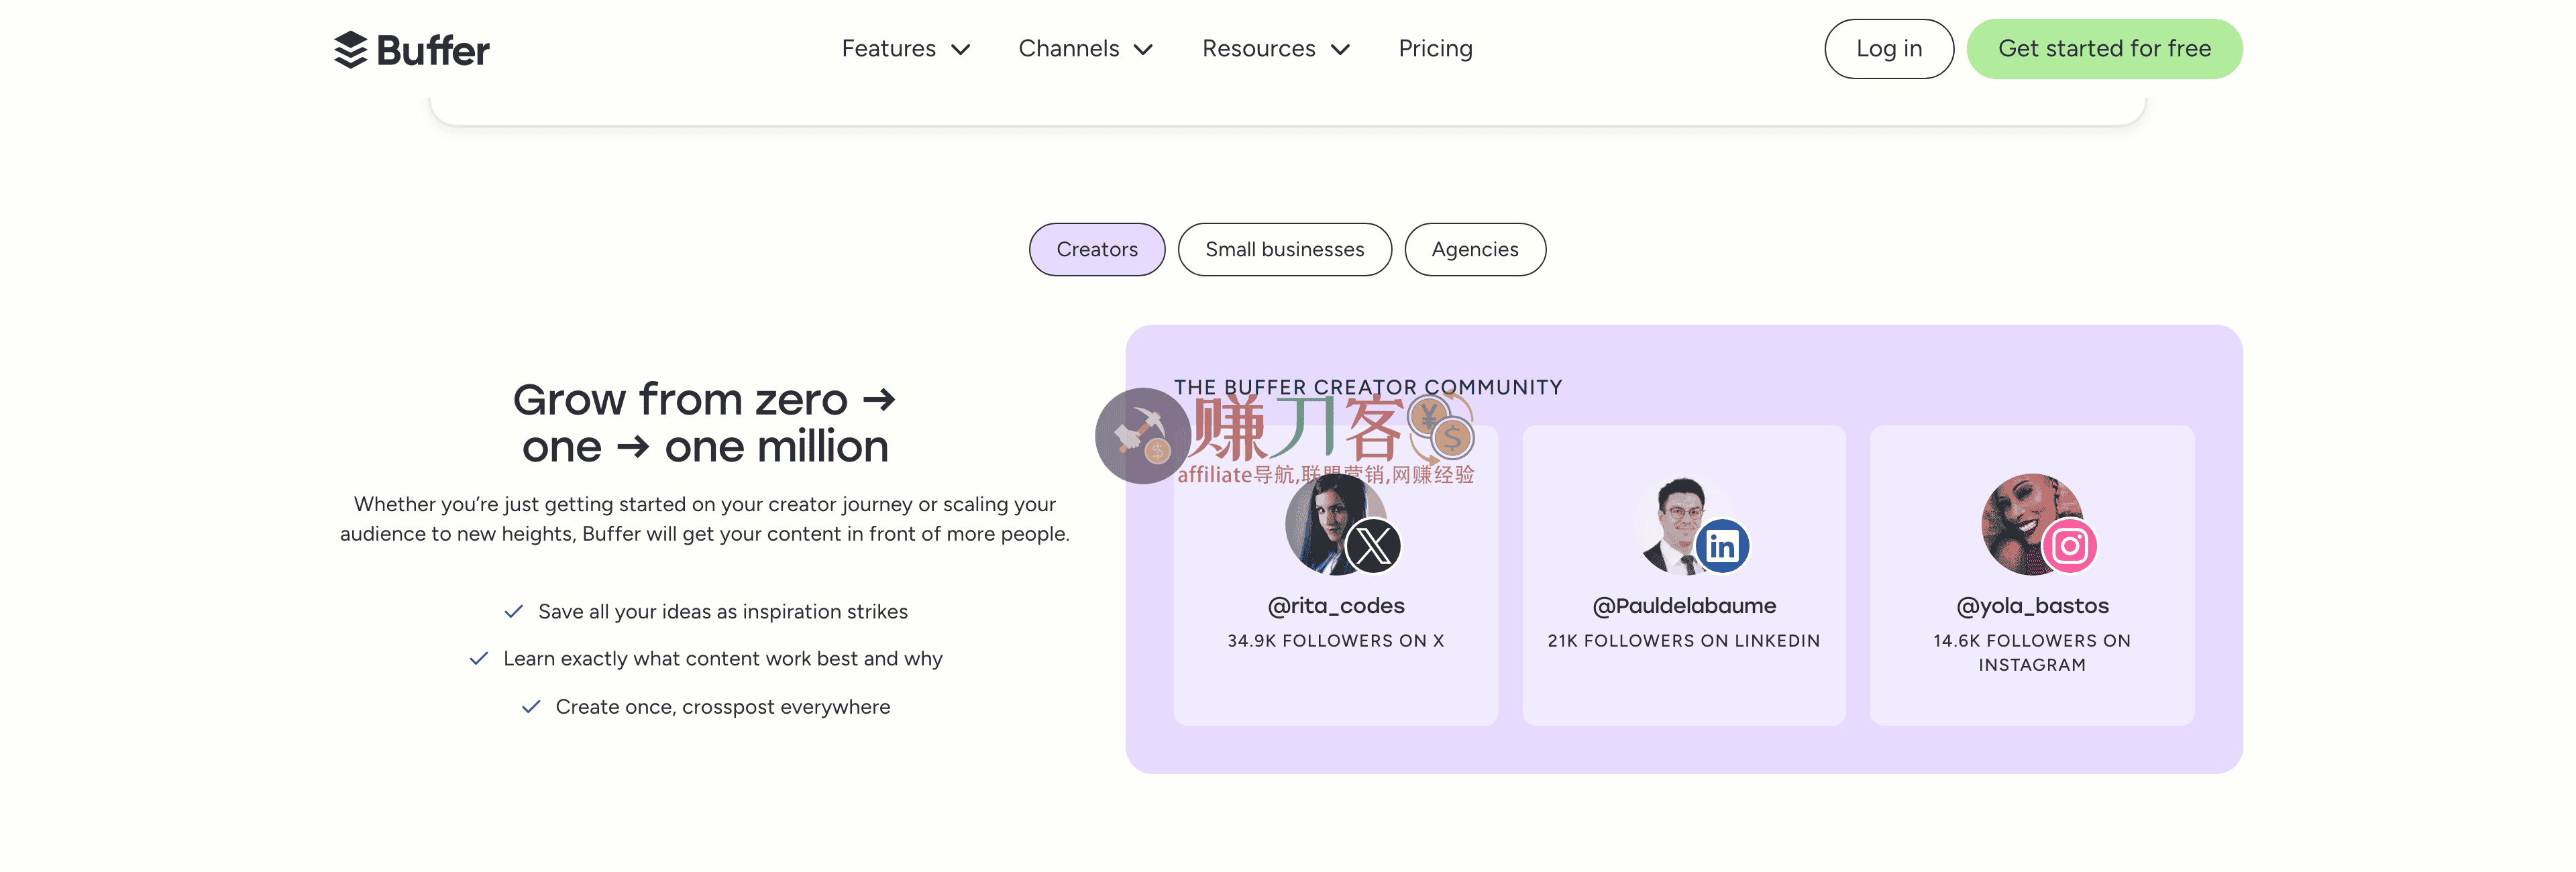
Task: Click the X badge on rita_codes avatar
Action: click(x=1372, y=546)
